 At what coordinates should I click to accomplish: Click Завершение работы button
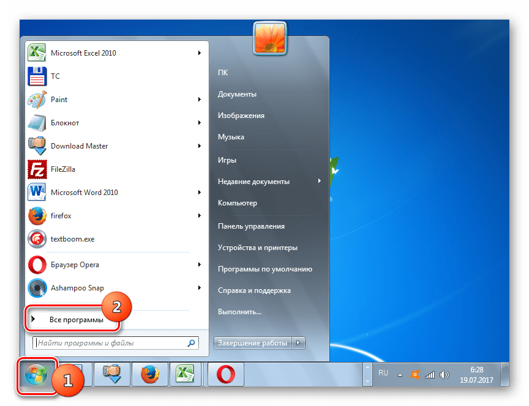(x=253, y=343)
